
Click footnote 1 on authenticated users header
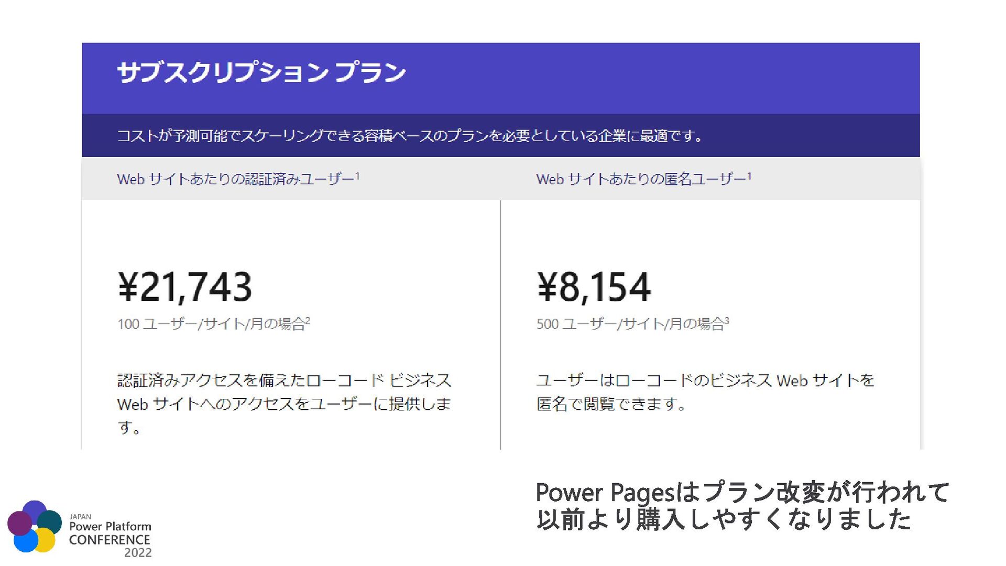click(357, 176)
